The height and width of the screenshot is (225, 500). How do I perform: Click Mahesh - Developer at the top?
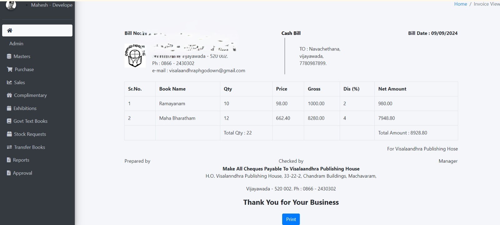pyautogui.click(x=52, y=5)
